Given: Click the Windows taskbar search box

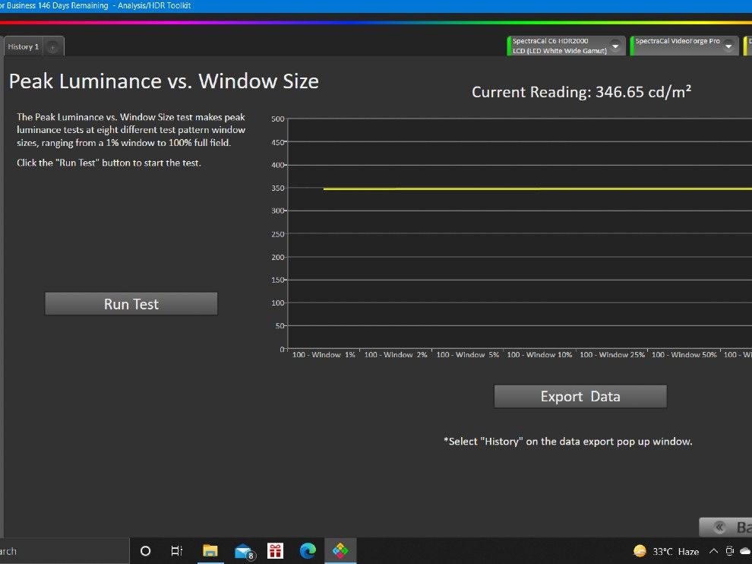Looking at the screenshot, I should tap(61, 551).
